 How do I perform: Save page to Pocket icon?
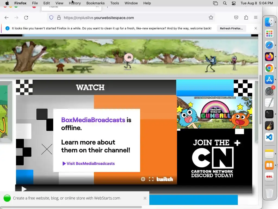[x=236, y=17]
